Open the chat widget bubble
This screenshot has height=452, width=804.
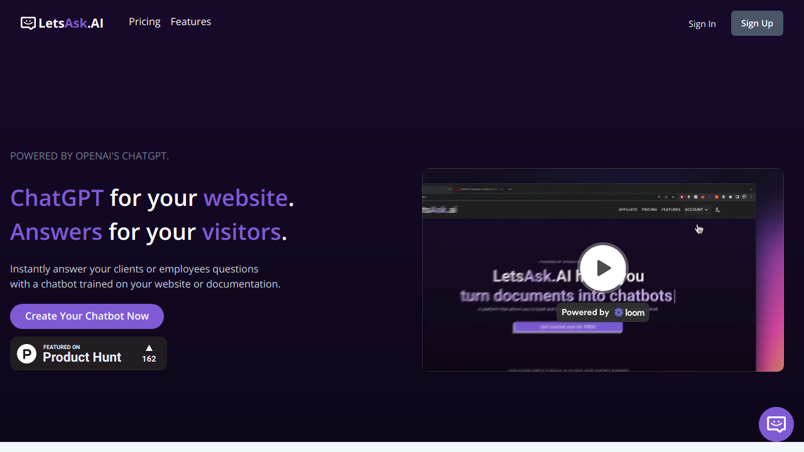pyautogui.click(x=776, y=424)
